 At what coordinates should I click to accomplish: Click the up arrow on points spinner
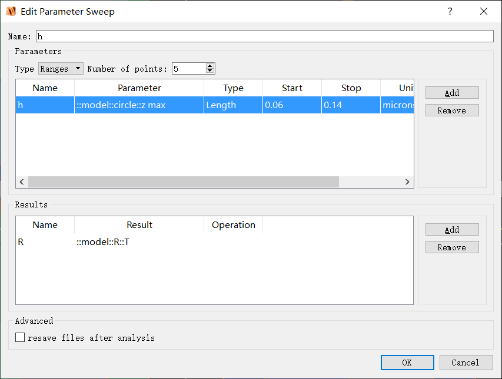(210, 65)
